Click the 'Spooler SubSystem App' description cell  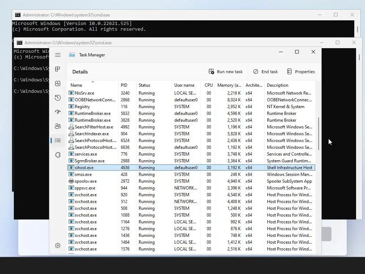tap(289, 181)
